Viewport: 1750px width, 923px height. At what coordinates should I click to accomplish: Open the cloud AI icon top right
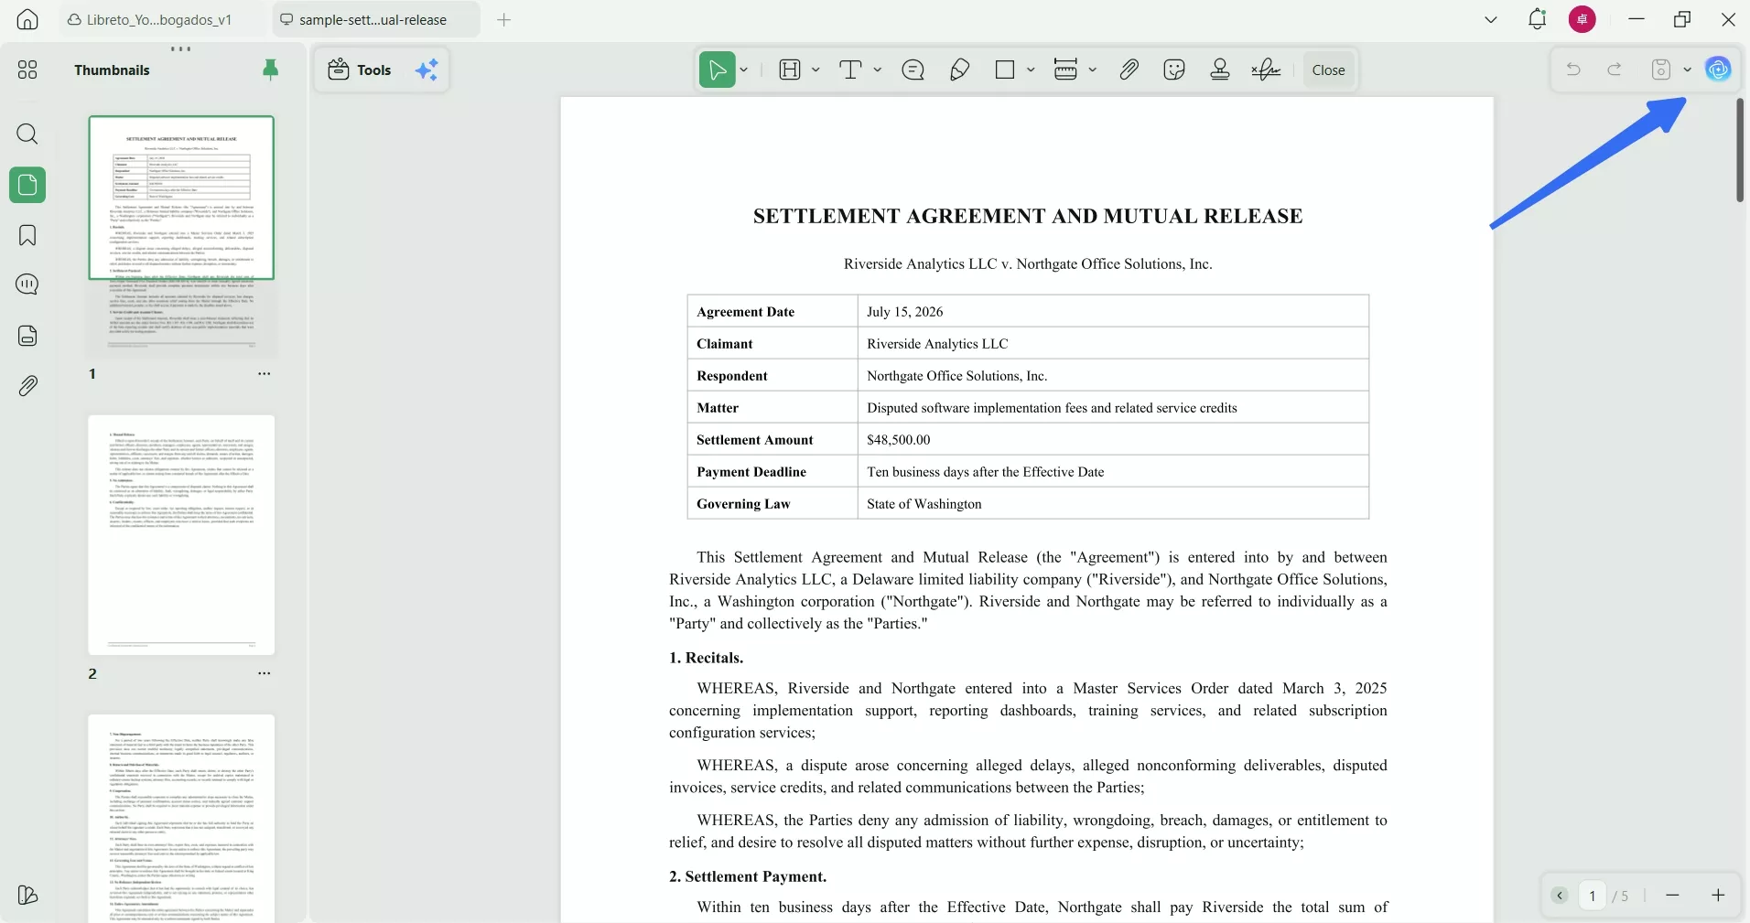(1718, 70)
